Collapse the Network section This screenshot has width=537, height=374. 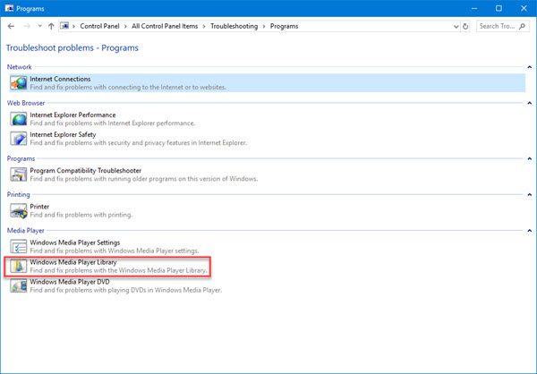click(530, 67)
